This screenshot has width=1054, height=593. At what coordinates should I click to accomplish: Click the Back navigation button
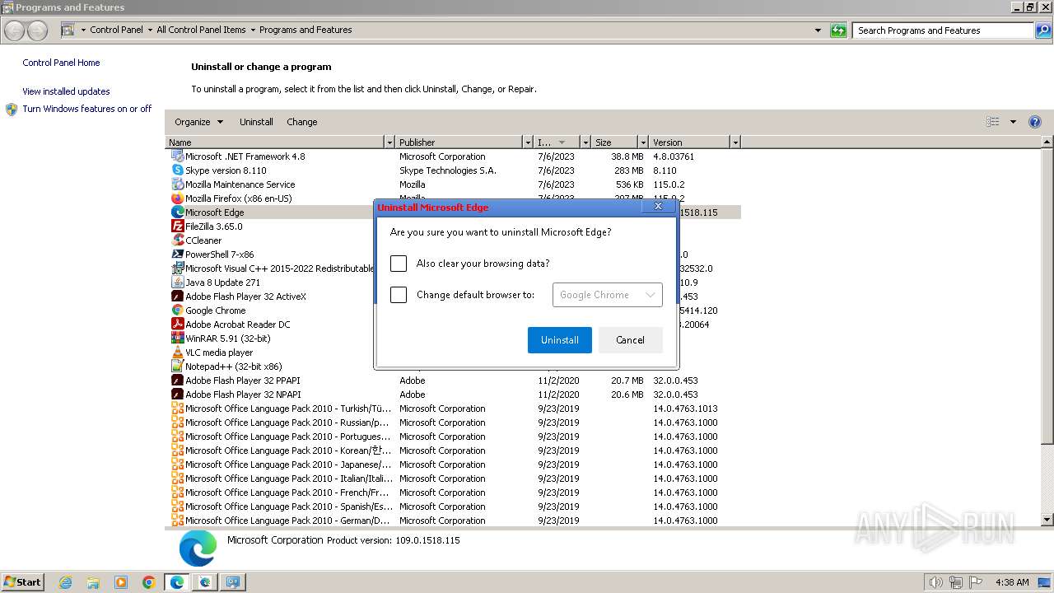(x=14, y=30)
